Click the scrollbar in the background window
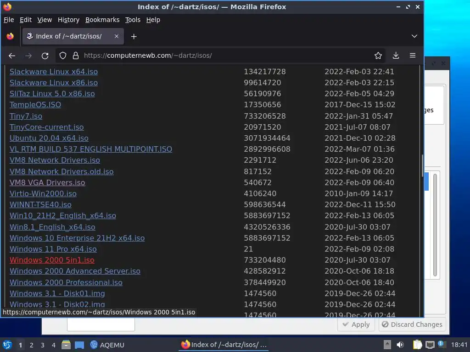This screenshot has height=352, width=470. point(435,225)
